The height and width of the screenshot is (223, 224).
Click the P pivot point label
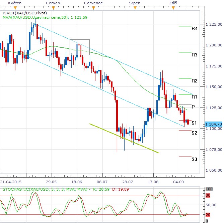click(193, 107)
